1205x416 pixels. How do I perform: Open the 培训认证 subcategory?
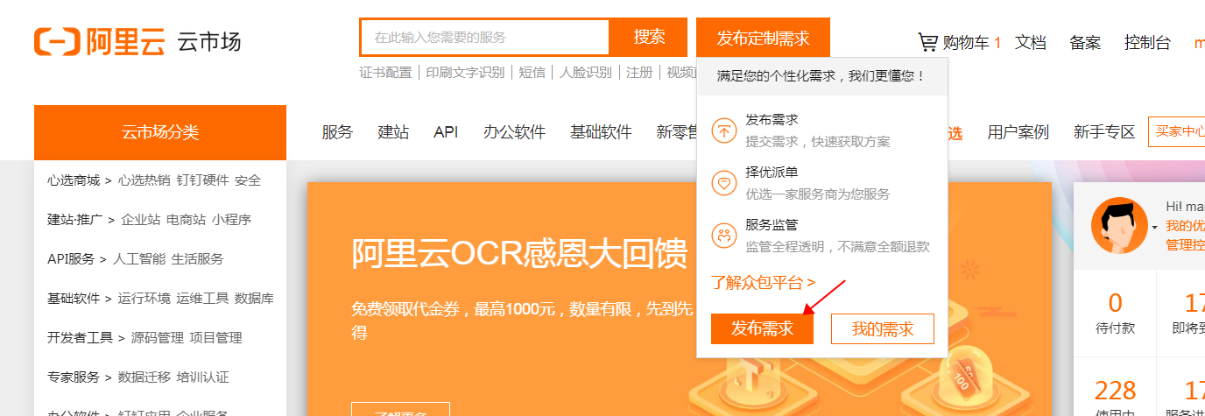click(202, 377)
